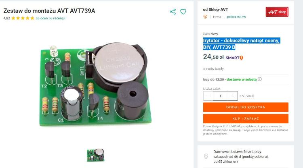This screenshot has width=303, height=168.
Task: Open the AVT sklep seller logo
Action: (277, 12)
